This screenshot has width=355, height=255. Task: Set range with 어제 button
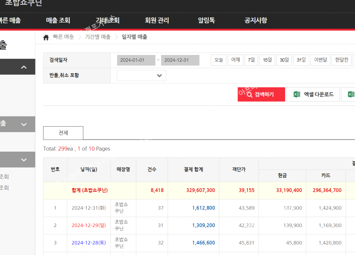pos(235,60)
